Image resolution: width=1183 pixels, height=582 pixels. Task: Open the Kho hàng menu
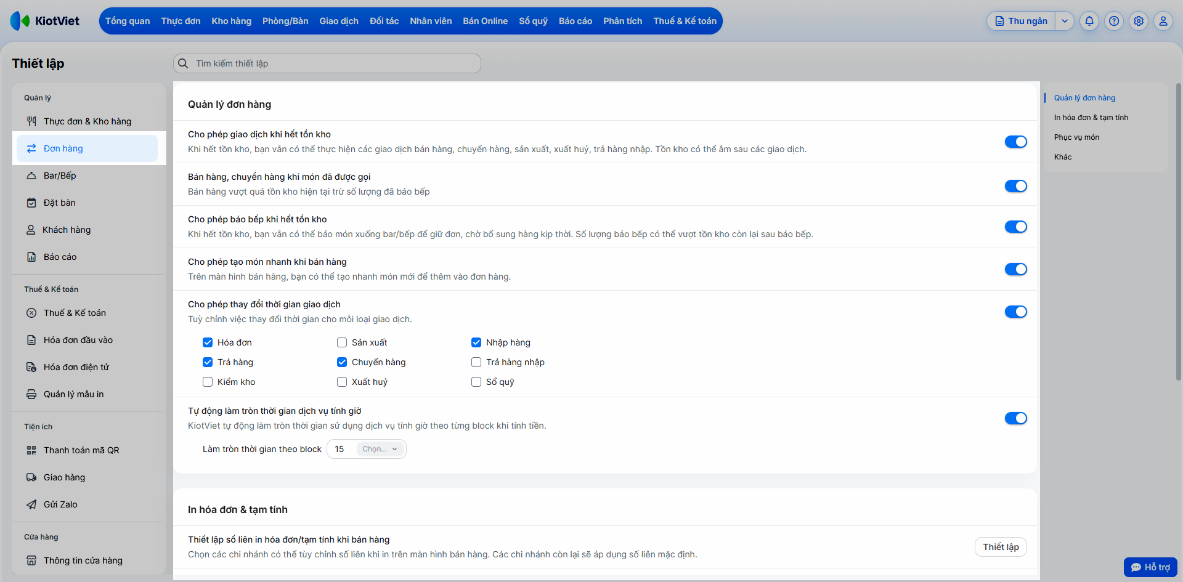coord(232,21)
